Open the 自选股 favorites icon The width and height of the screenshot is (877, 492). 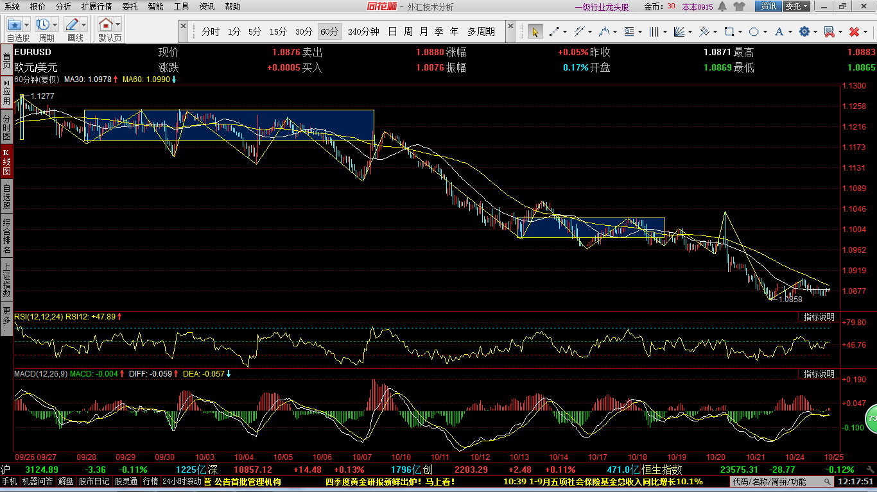click(x=14, y=24)
